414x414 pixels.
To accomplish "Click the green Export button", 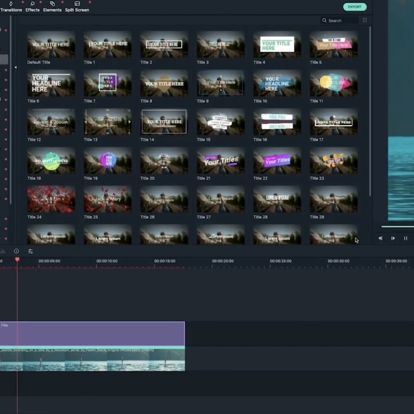I will [355, 7].
